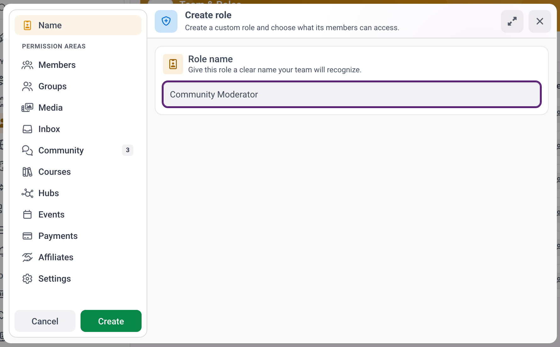Click the shield icon beside Create role
The height and width of the screenshot is (347, 560).
point(166,21)
